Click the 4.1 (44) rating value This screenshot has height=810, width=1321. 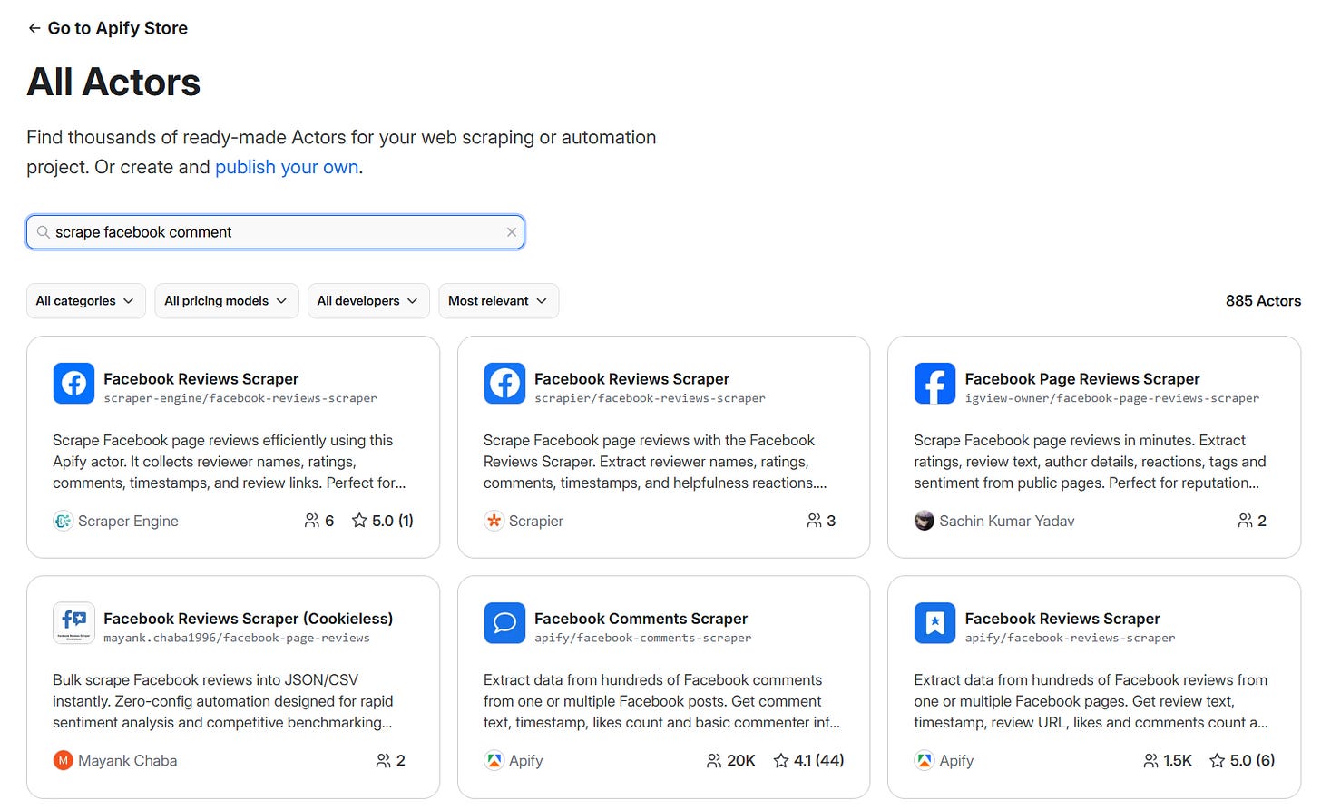[818, 760]
